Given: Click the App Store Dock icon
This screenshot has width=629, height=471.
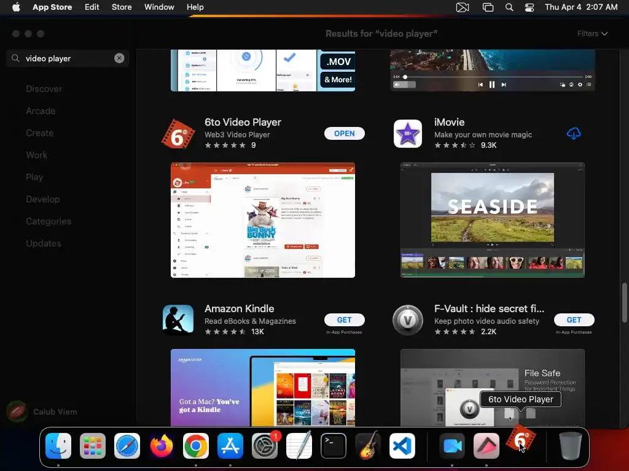Looking at the screenshot, I should (230, 446).
